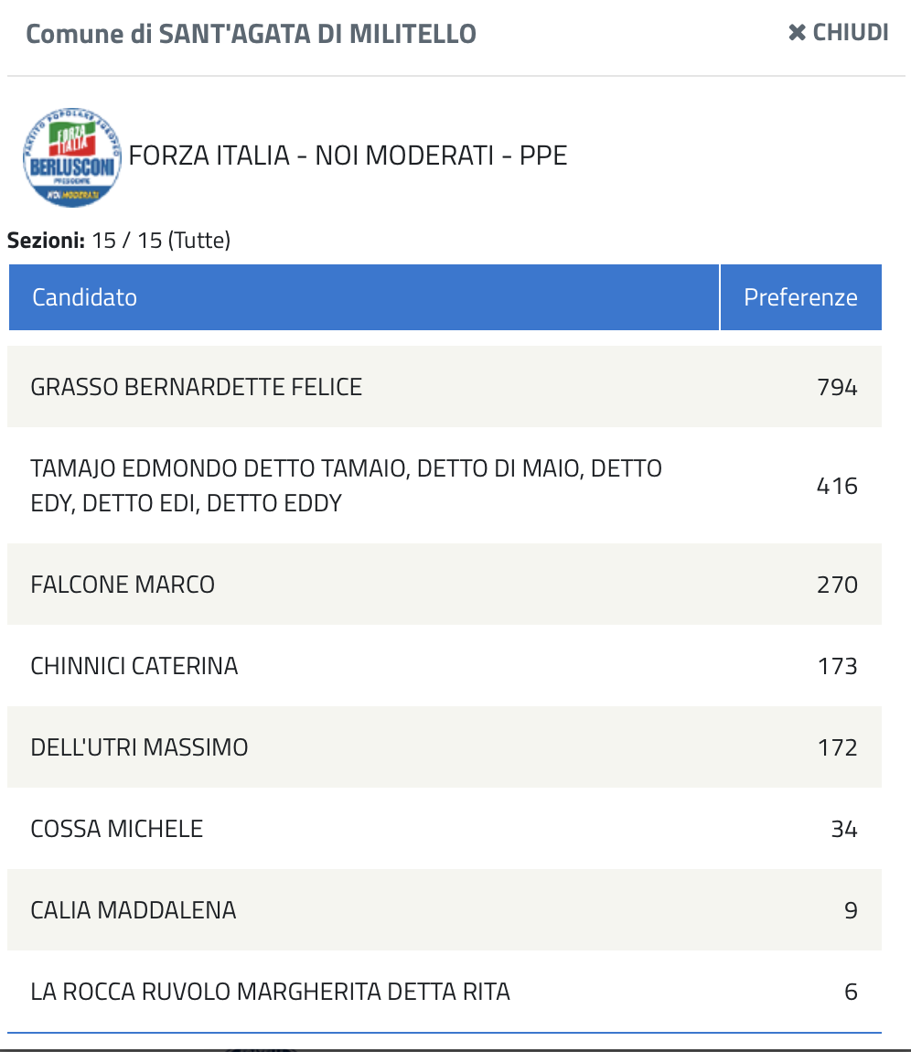Click the FORZA ITALIA - NOI MODERATI - PPE label
This screenshot has width=911, height=1052.
pyautogui.click(x=348, y=156)
